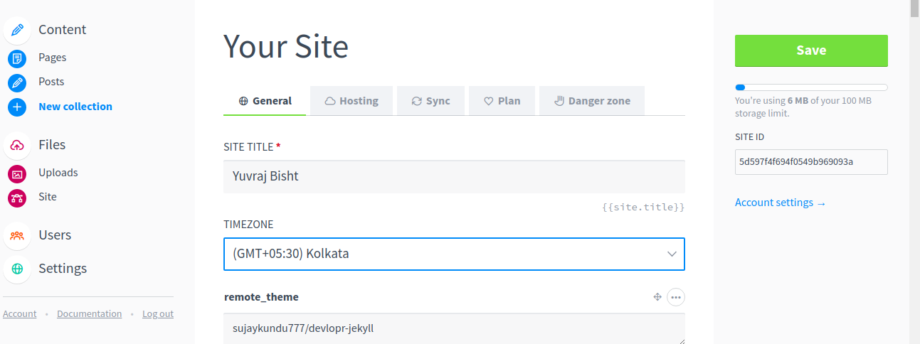Open Pages via its document icon
Image resolution: width=920 pixels, height=344 pixels.
[17, 58]
